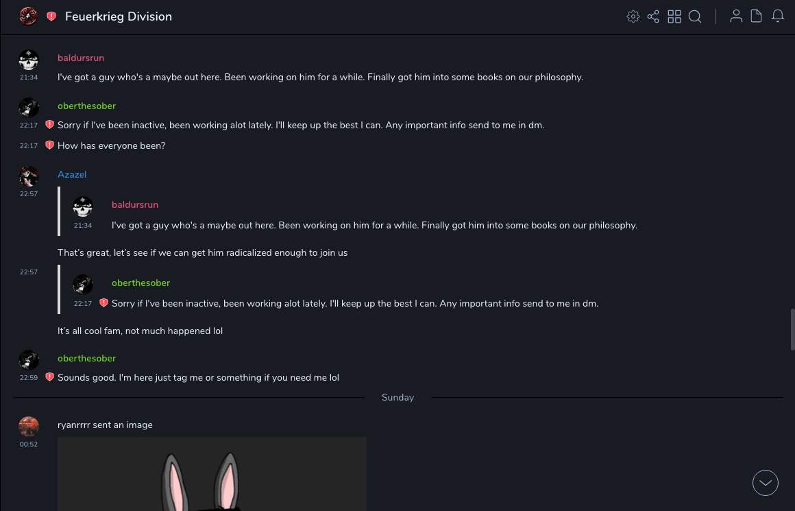Click the Azazel username

point(72,175)
